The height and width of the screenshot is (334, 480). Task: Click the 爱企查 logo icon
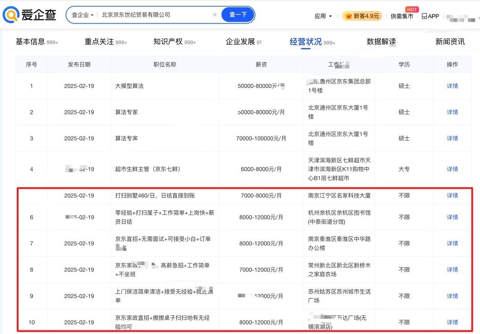coord(11,15)
